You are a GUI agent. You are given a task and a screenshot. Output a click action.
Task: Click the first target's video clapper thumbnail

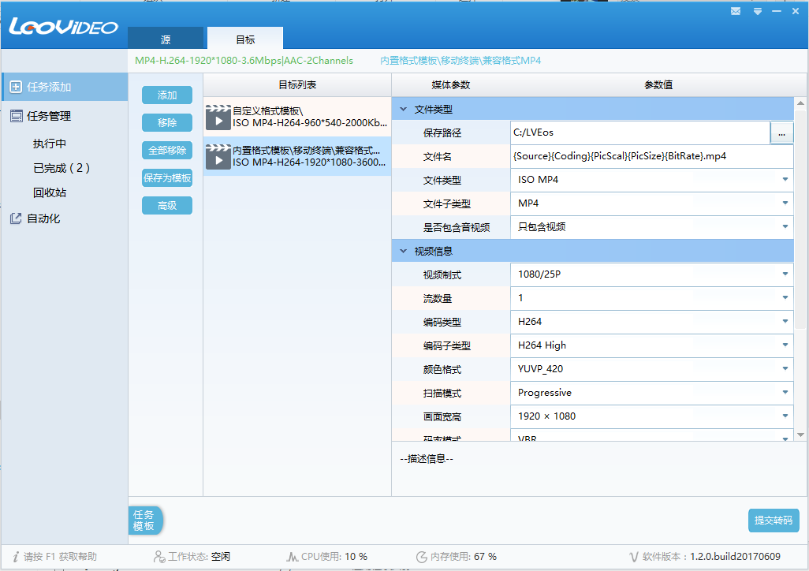(218, 117)
